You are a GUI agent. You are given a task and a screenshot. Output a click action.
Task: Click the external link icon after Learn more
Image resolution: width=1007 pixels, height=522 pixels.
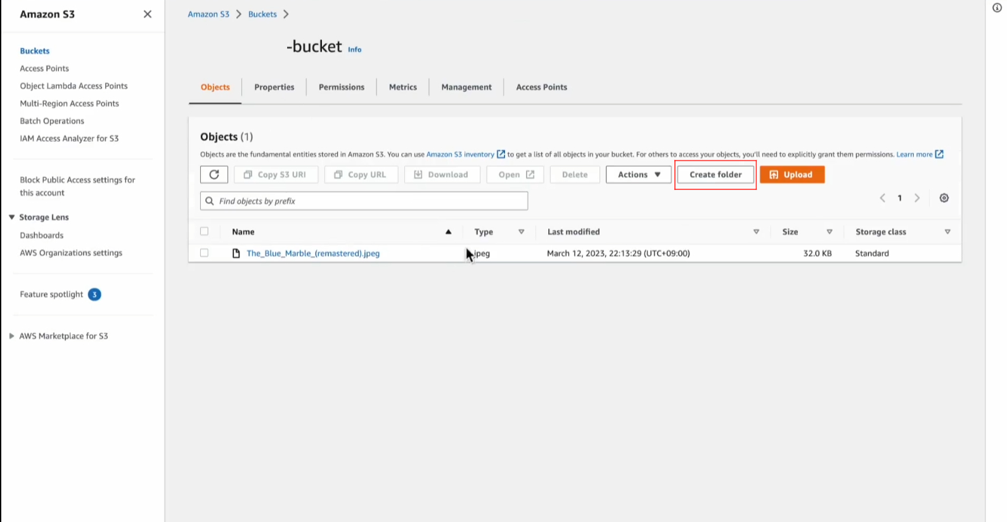(939, 154)
